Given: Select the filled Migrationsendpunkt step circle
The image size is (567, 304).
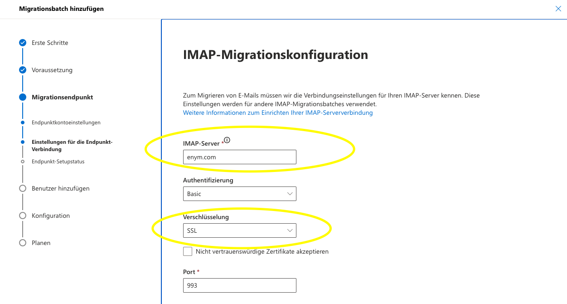Looking at the screenshot, I should coord(23,97).
